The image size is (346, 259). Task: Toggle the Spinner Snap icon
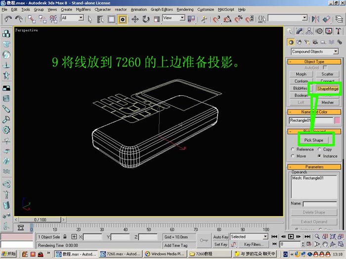click(x=250, y=19)
